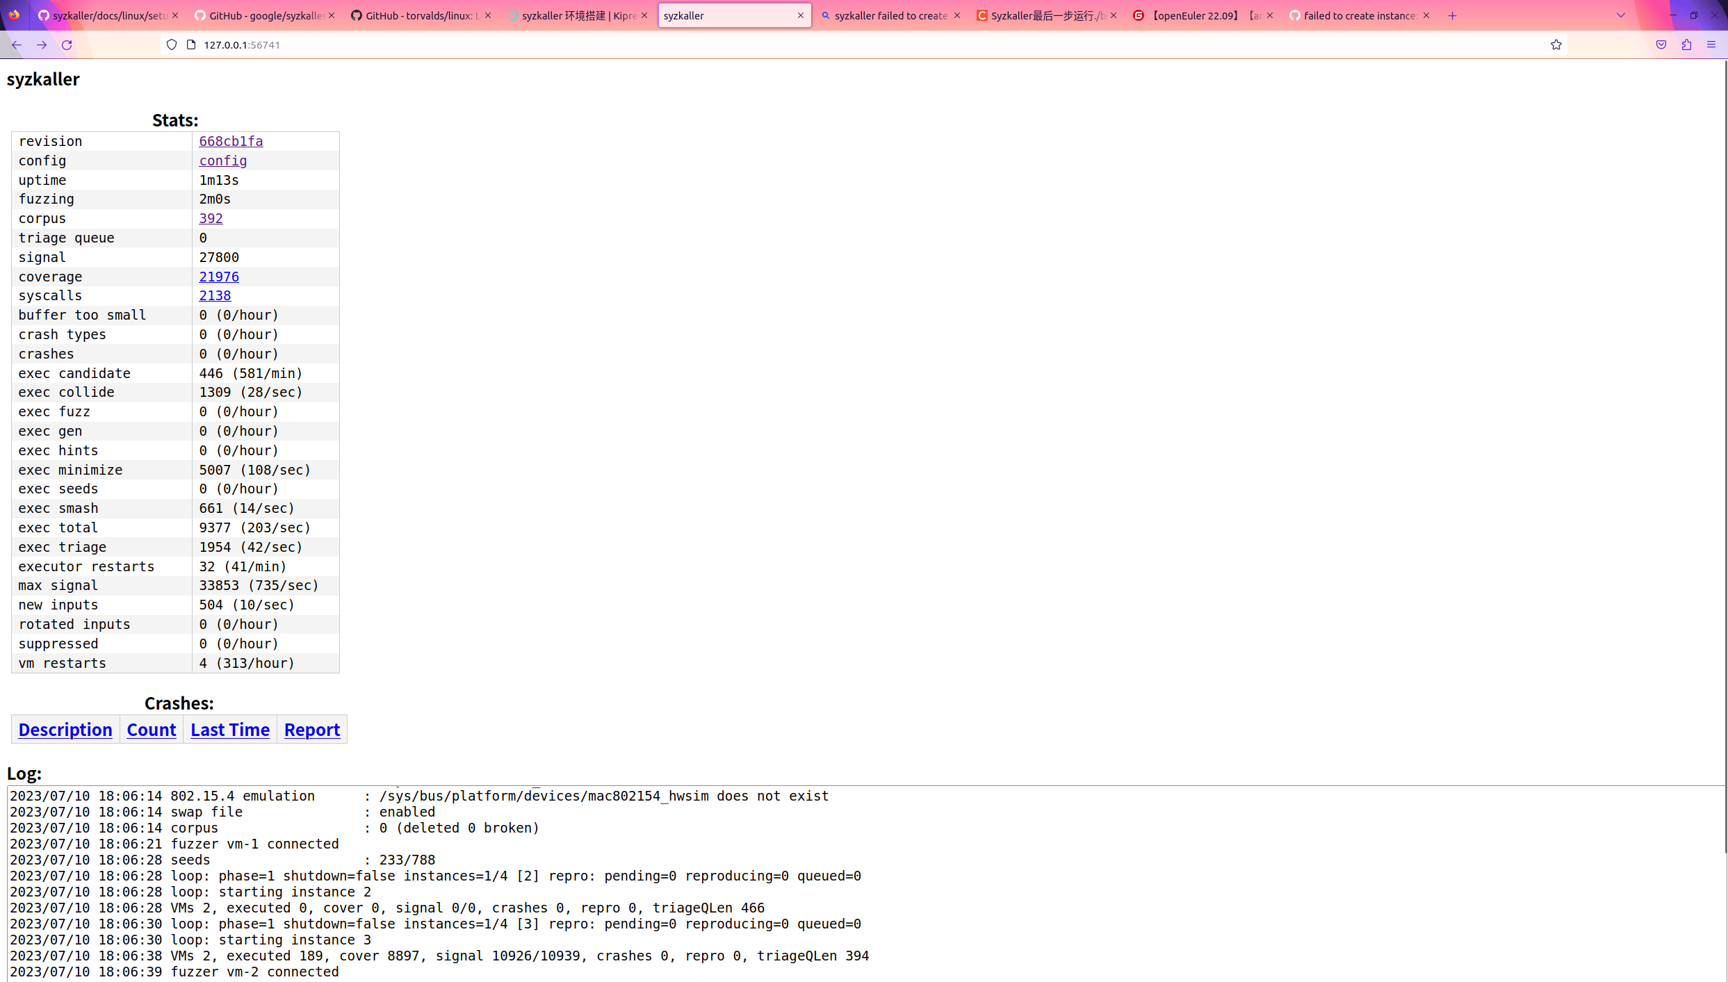Screen dimensions: 1728x982
Task: Close the syzkaller/docs/linux/setup tab
Action: tap(175, 15)
